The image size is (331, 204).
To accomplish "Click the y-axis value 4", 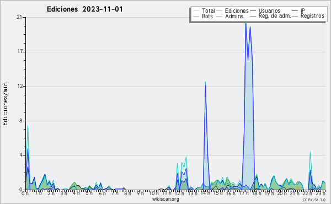I will [21, 155].
